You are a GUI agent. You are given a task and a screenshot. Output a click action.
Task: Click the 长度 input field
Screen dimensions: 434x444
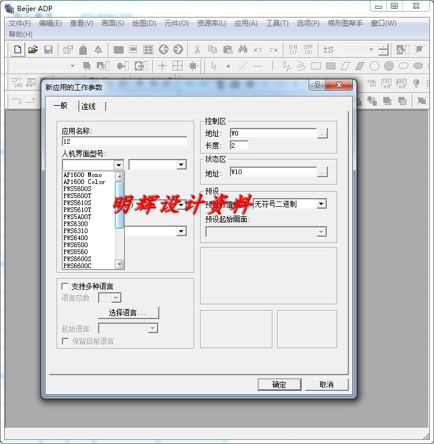coord(239,145)
